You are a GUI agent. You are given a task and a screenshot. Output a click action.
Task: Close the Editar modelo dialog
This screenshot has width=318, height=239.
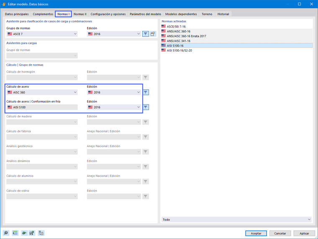[x=311, y=4]
